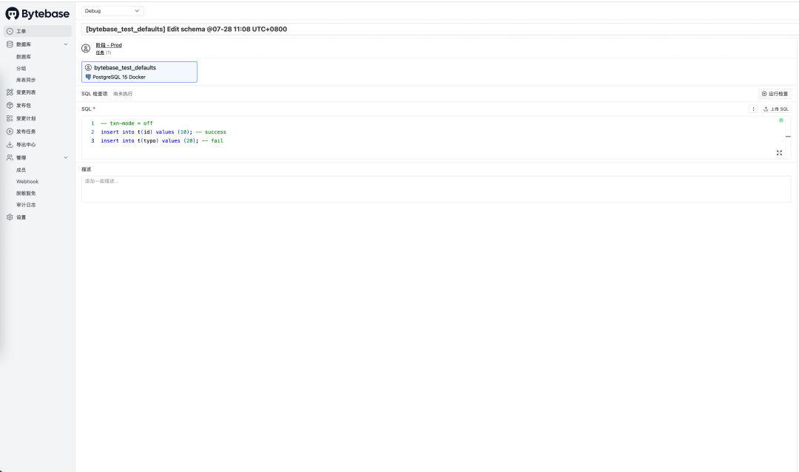Click the 上传 SQL upload button

(x=776, y=109)
